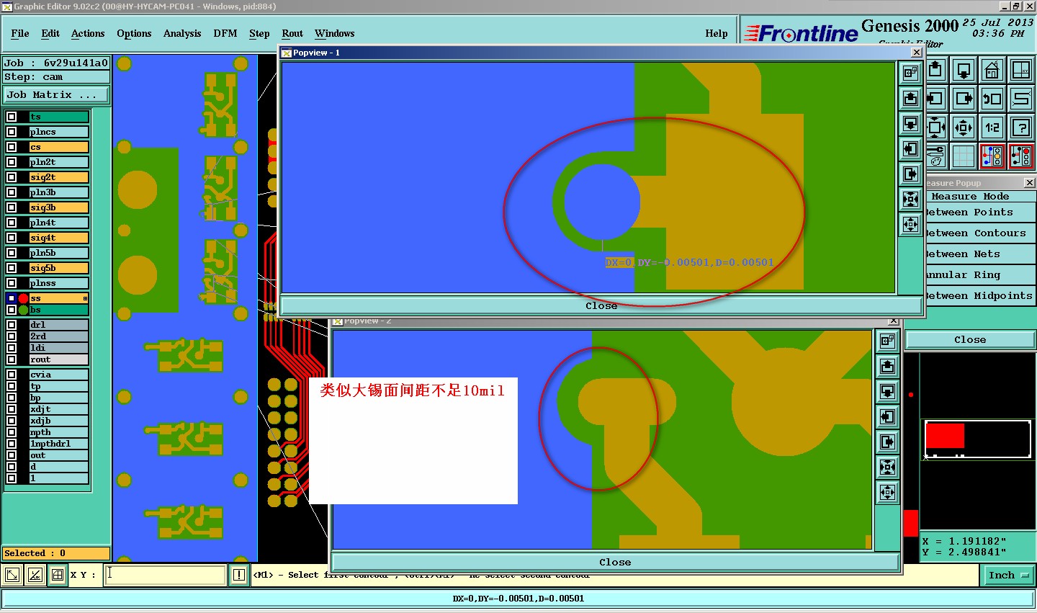The width and height of the screenshot is (1037, 613).
Task: Click the exclamation mark button
Action: (x=239, y=575)
